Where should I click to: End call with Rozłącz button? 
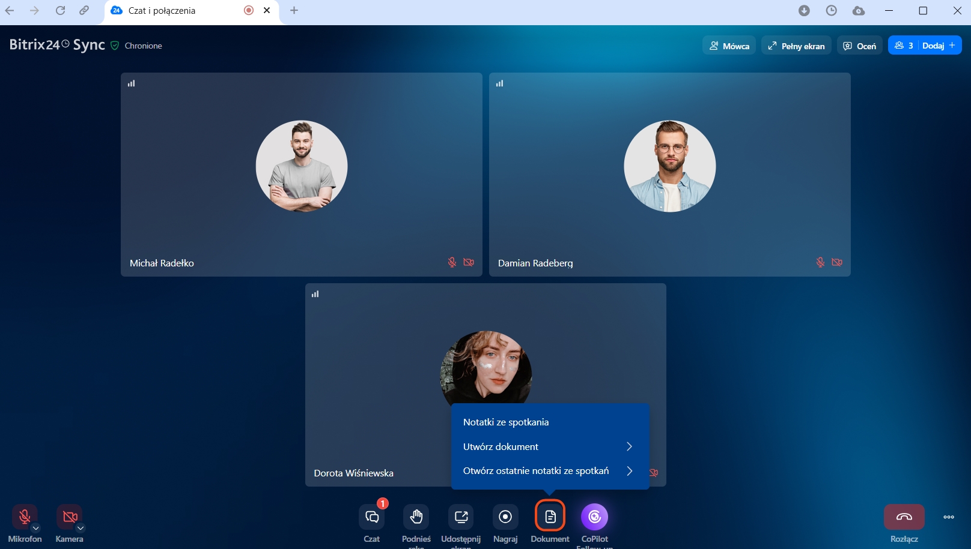click(904, 517)
